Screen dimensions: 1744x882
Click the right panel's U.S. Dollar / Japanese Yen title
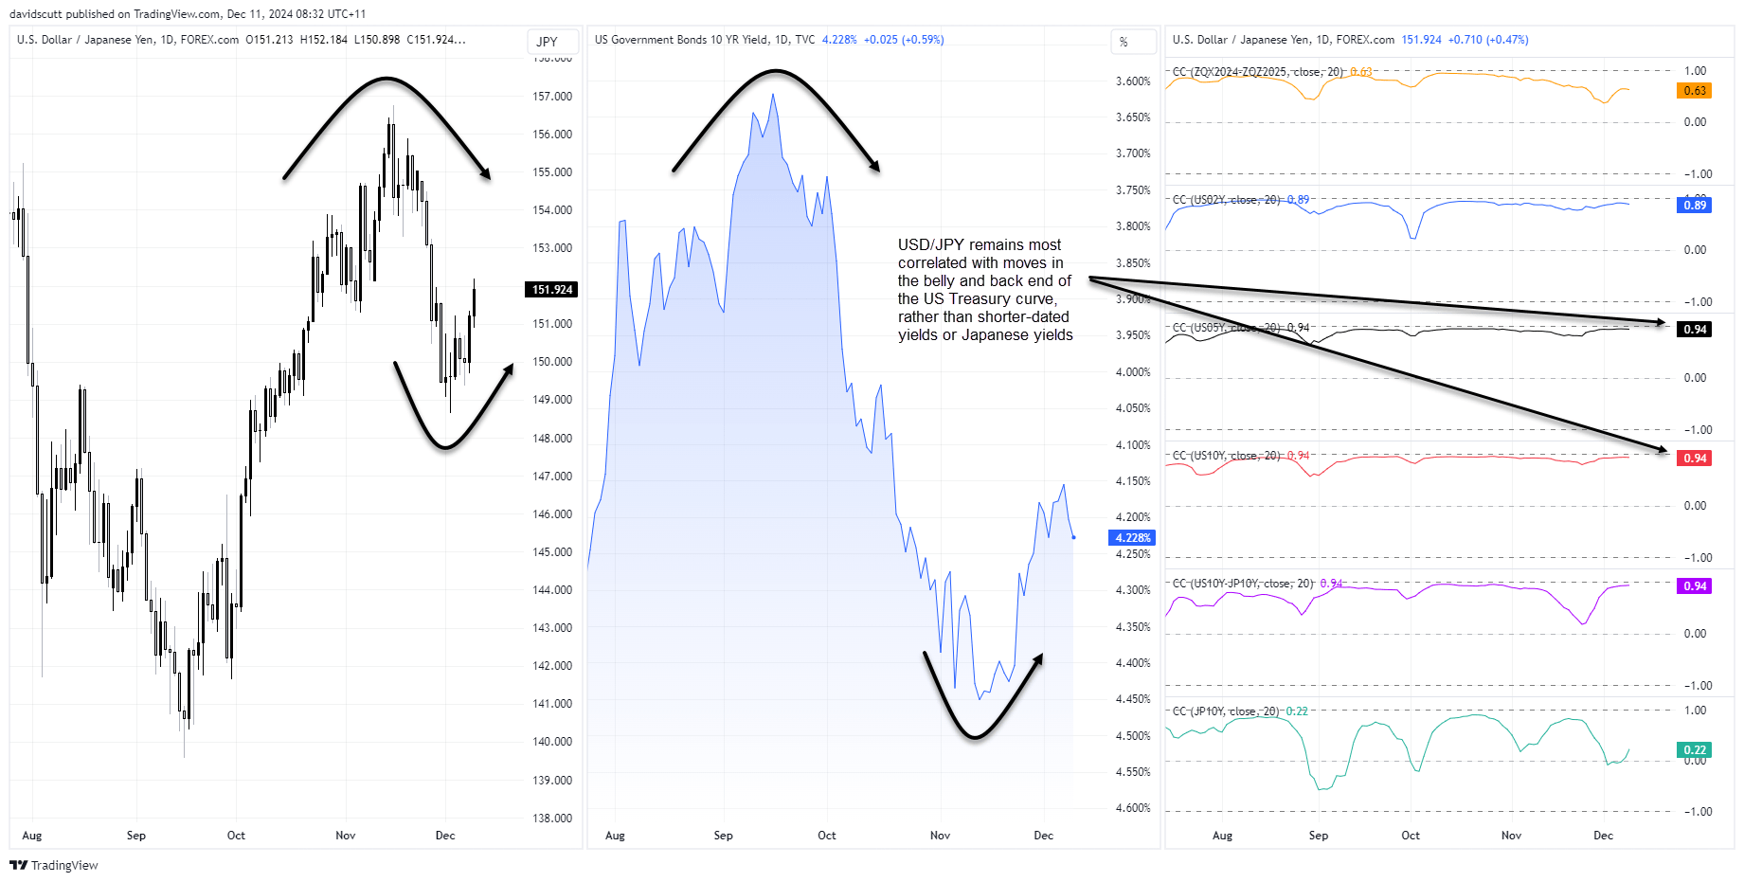(x=1284, y=40)
